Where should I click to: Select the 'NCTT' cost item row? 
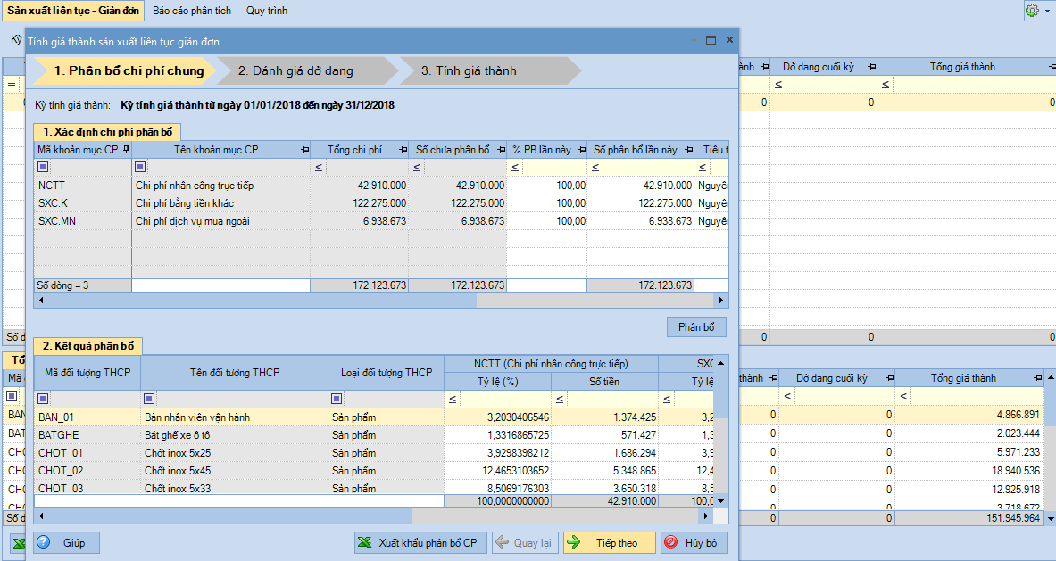tap(381, 185)
